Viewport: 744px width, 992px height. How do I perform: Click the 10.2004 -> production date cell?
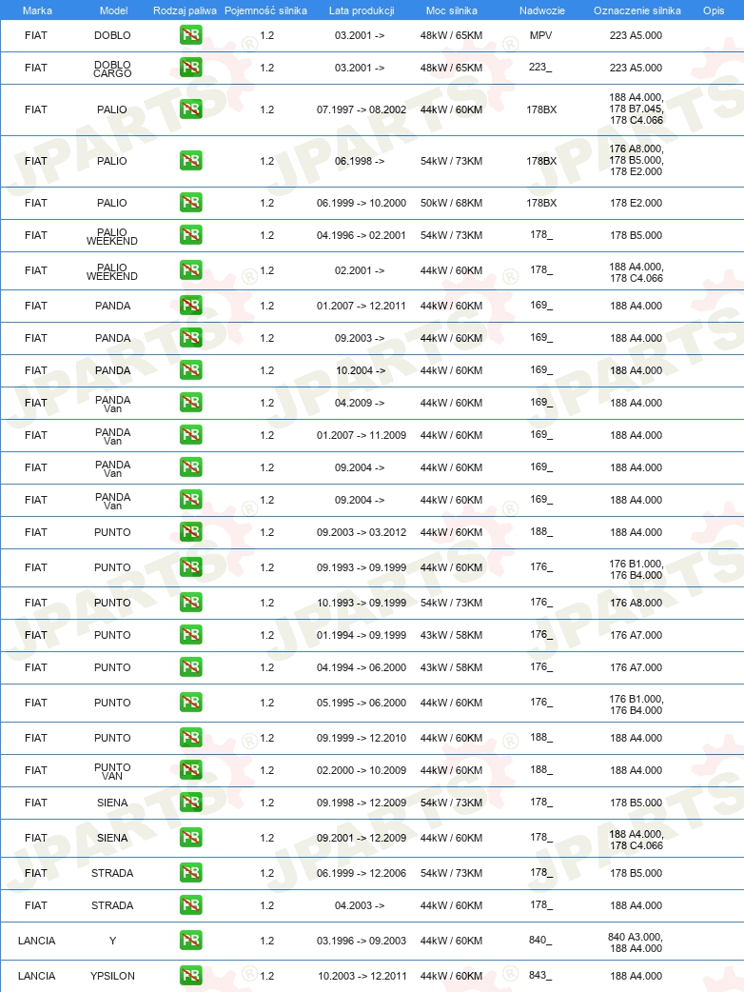(x=360, y=370)
